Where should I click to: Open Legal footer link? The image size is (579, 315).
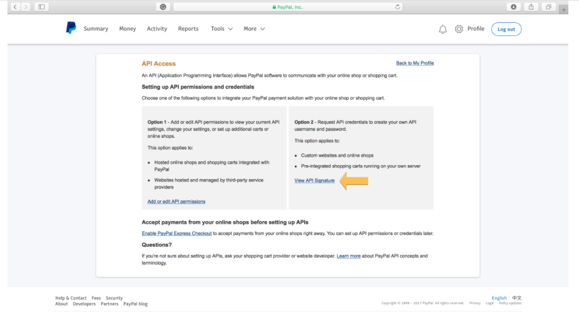click(x=490, y=303)
